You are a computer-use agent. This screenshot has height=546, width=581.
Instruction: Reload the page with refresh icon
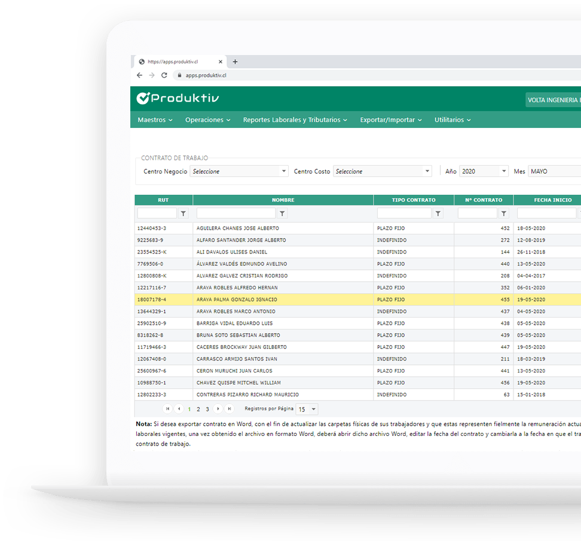pos(164,75)
